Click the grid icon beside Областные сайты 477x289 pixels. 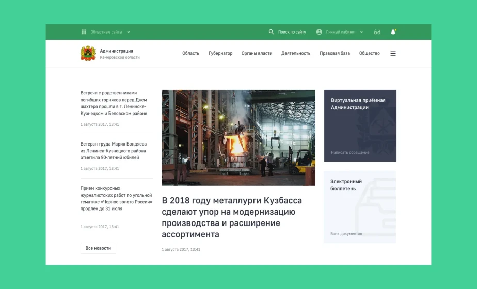[x=84, y=32]
